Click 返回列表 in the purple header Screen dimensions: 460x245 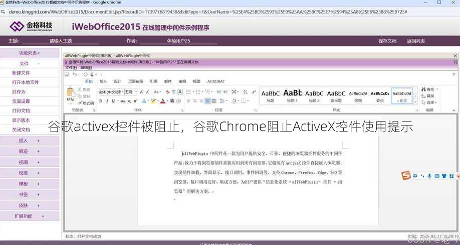pyautogui.click(x=416, y=41)
